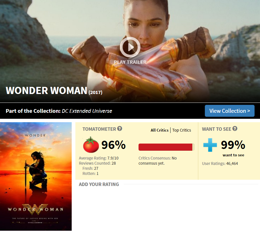Click the Add Your Rating heading
This screenshot has width=260, height=233.
click(99, 184)
